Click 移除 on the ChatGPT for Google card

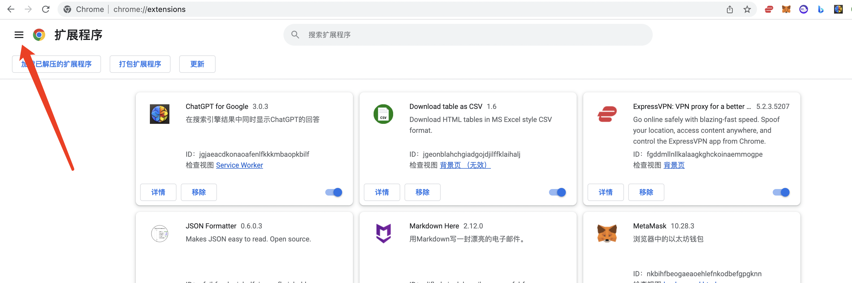pyautogui.click(x=199, y=192)
